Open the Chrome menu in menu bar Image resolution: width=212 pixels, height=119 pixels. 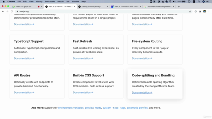click(11, 1)
